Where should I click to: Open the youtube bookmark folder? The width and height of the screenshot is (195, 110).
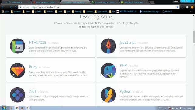16,12
